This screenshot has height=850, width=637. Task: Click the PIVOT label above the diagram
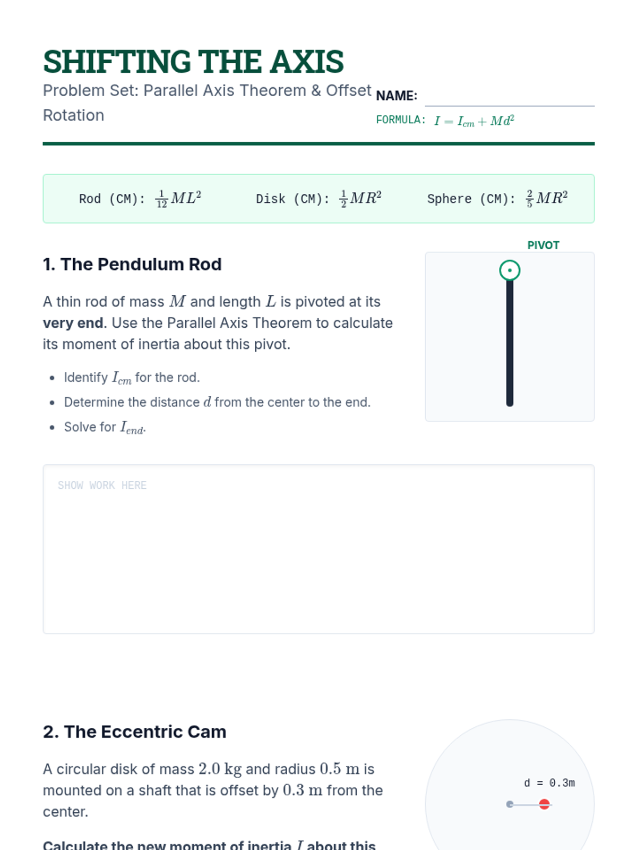[543, 245]
